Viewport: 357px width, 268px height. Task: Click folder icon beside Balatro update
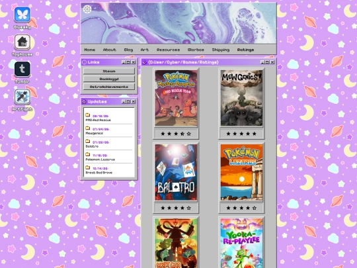point(88,142)
